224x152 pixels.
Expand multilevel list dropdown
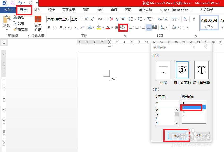tap(153, 19)
